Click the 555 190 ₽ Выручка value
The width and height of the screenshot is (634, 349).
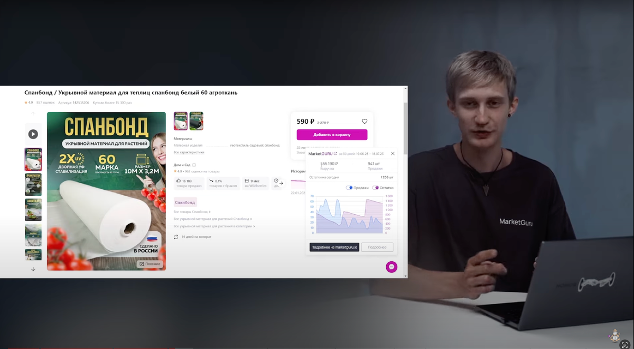coord(329,163)
